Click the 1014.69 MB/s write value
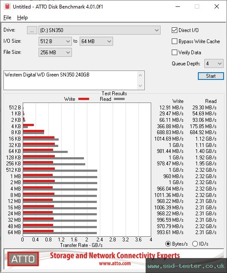This screenshot has height=273, width=227. (x=169, y=139)
